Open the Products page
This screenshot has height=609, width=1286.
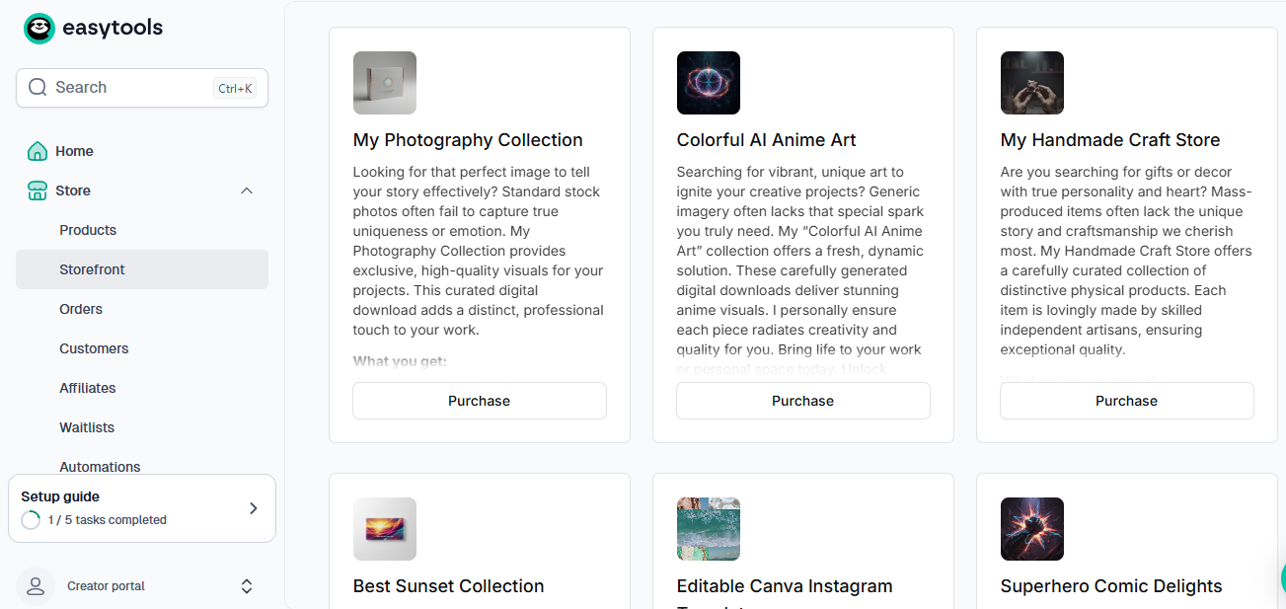point(88,230)
